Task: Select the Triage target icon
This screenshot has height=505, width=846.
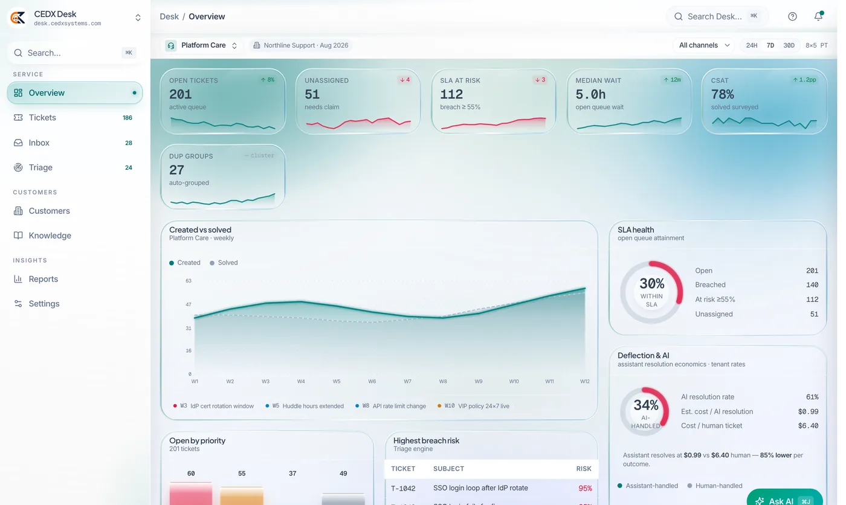Action: [x=18, y=167]
